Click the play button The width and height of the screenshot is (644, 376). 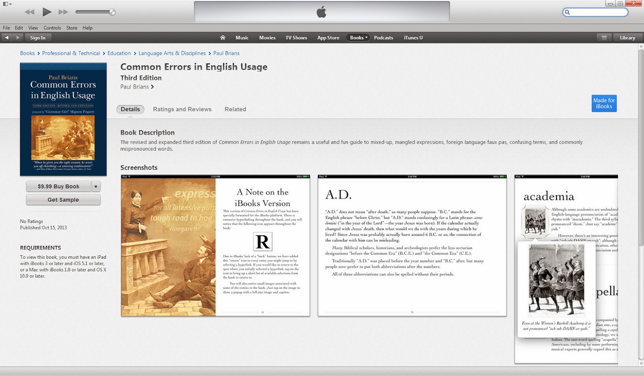tap(47, 12)
